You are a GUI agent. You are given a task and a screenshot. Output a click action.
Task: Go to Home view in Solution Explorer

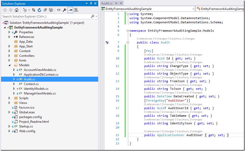(x=16, y=10)
